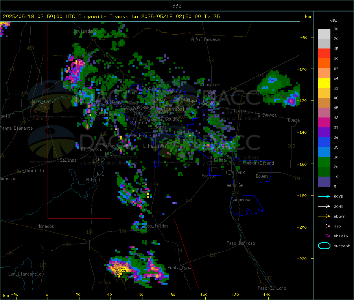Image resolution: width=354 pixels, height=300 pixels.
Task: Click the 100 km horizontal axis tick
Action: click(x=204, y=294)
